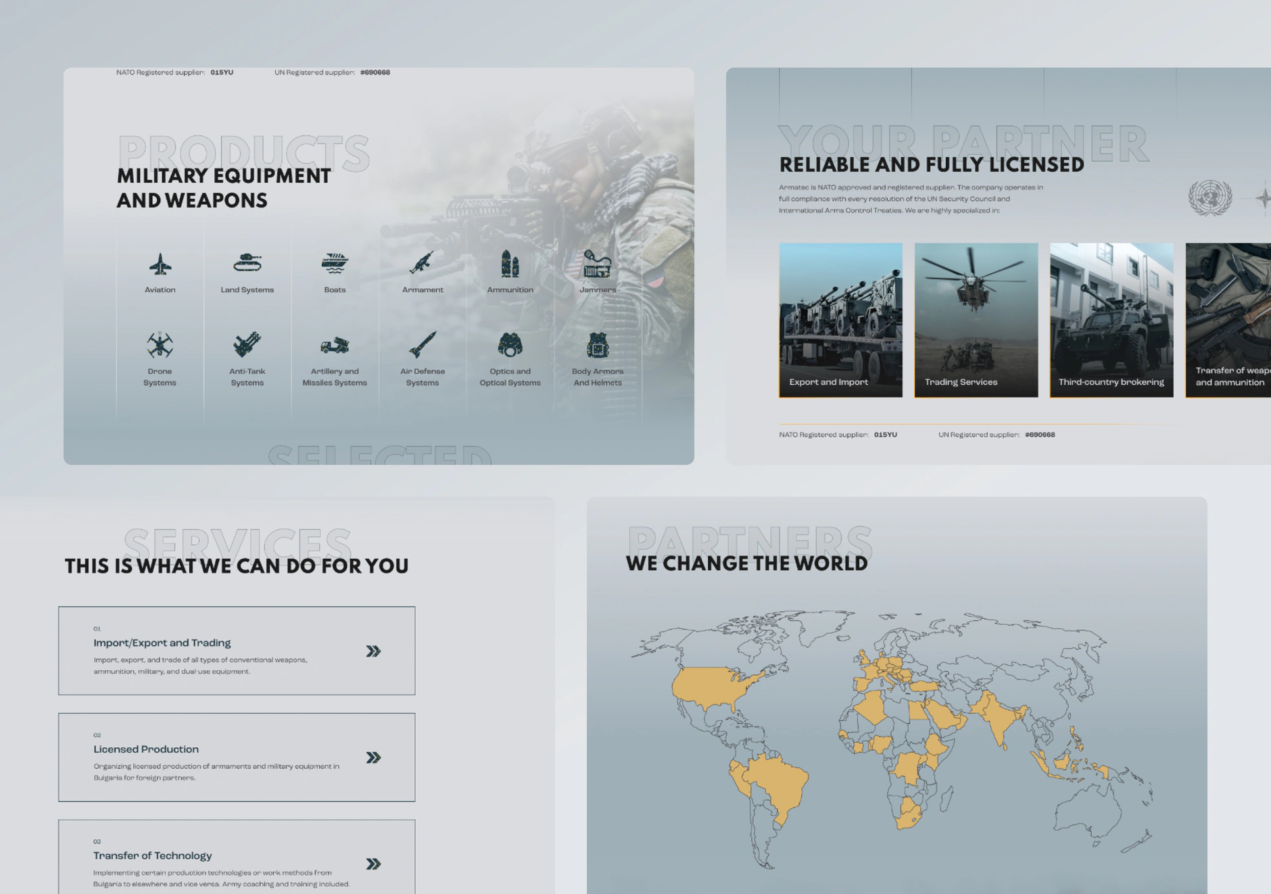1271x894 pixels.
Task: Select the Aviation jet icon
Action: coord(160,264)
